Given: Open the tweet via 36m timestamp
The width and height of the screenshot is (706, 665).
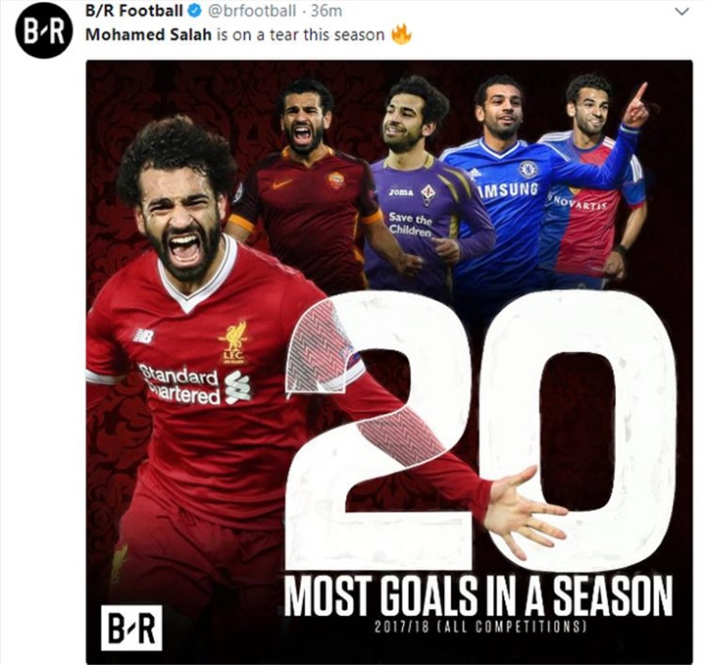Looking at the screenshot, I should tap(327, 11).
